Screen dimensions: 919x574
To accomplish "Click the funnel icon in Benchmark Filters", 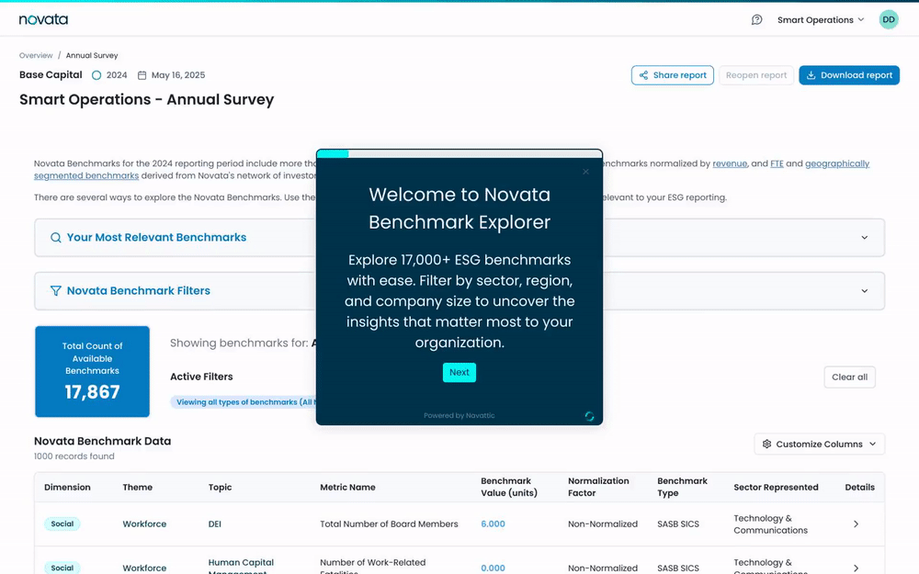I will point(56,290).
